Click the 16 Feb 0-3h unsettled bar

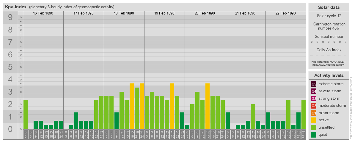click(25, 114)
